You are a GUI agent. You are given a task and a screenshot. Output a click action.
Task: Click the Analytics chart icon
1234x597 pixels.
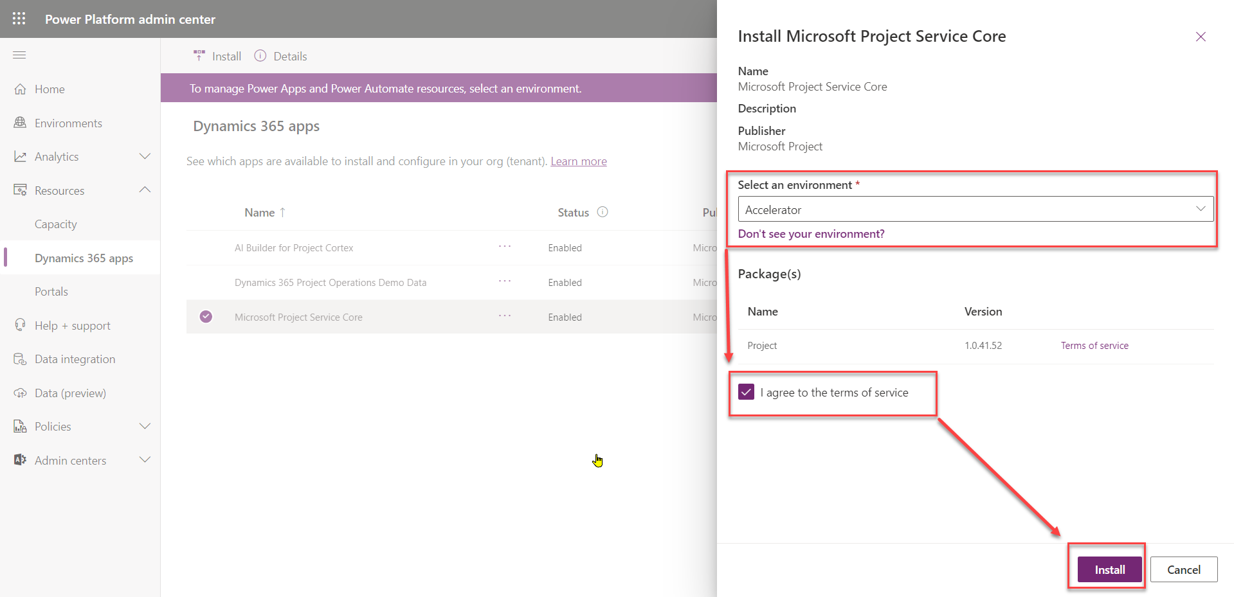[x=20, y=156]
